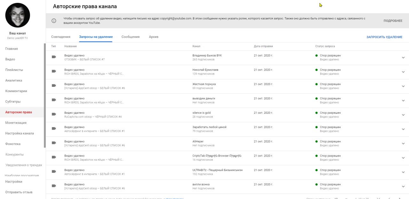This screenshot has height=199, width=409.
Task: Click the Статус запроса column header
Action: pyautogui.click(x=325, y=46)
